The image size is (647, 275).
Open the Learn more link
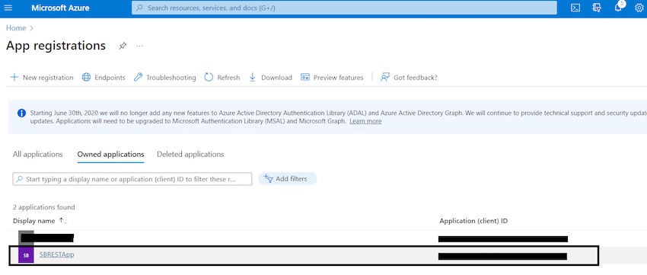365,121
